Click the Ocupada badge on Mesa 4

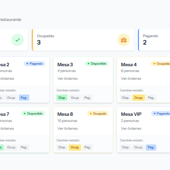coord(161,64)
